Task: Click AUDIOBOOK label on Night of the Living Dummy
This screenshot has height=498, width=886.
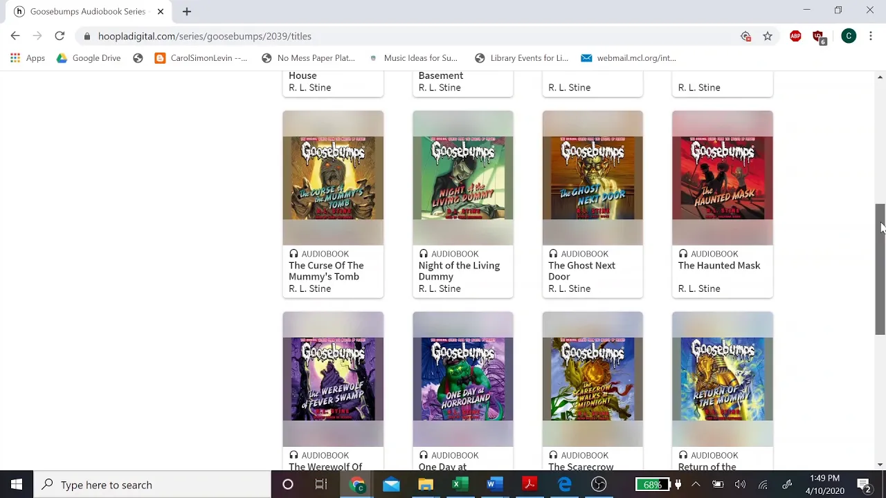Action: tap(455, 254)
